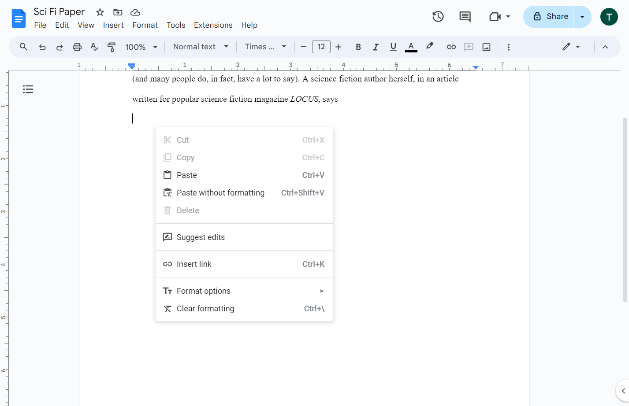Open the editing mode pencil dropdown
The image size is (629, 406).
tap(571, 47)
